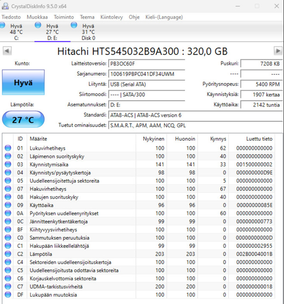Click status orb of Käyttöaika attribute 09

(8, 205)
